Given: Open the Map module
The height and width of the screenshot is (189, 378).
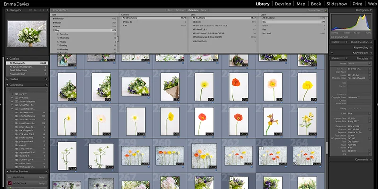Looking at the screenshot, I should (x=301, y=4).
